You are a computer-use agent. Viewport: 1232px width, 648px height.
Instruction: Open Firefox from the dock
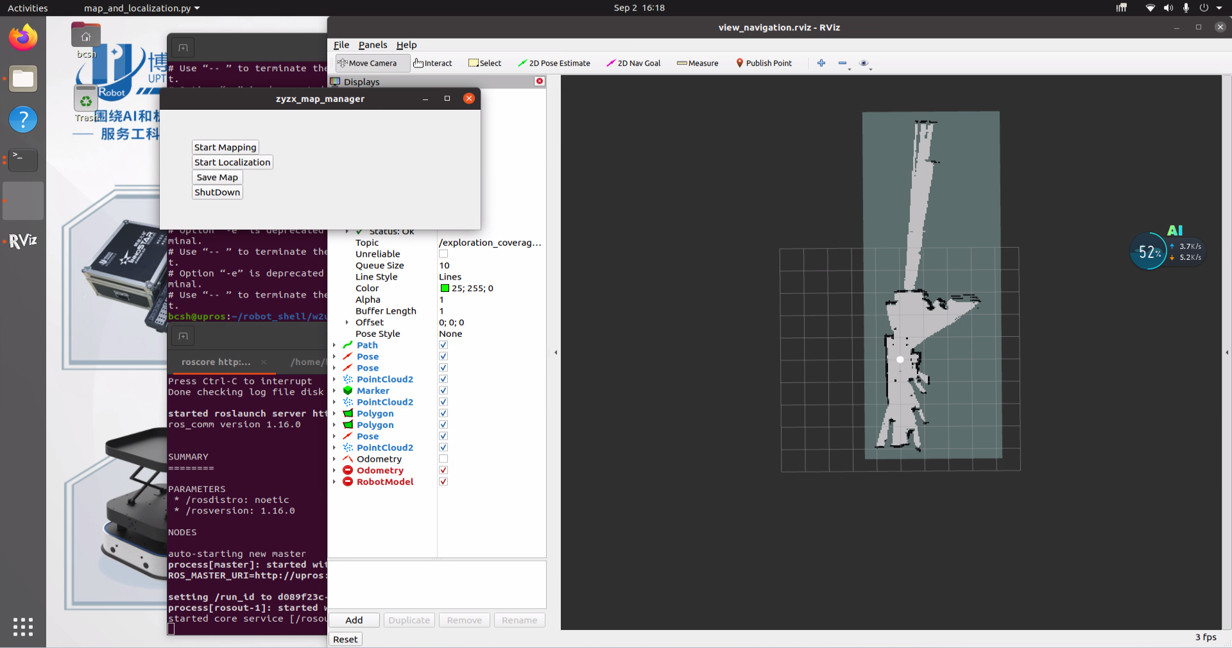(x=23, y=38)
